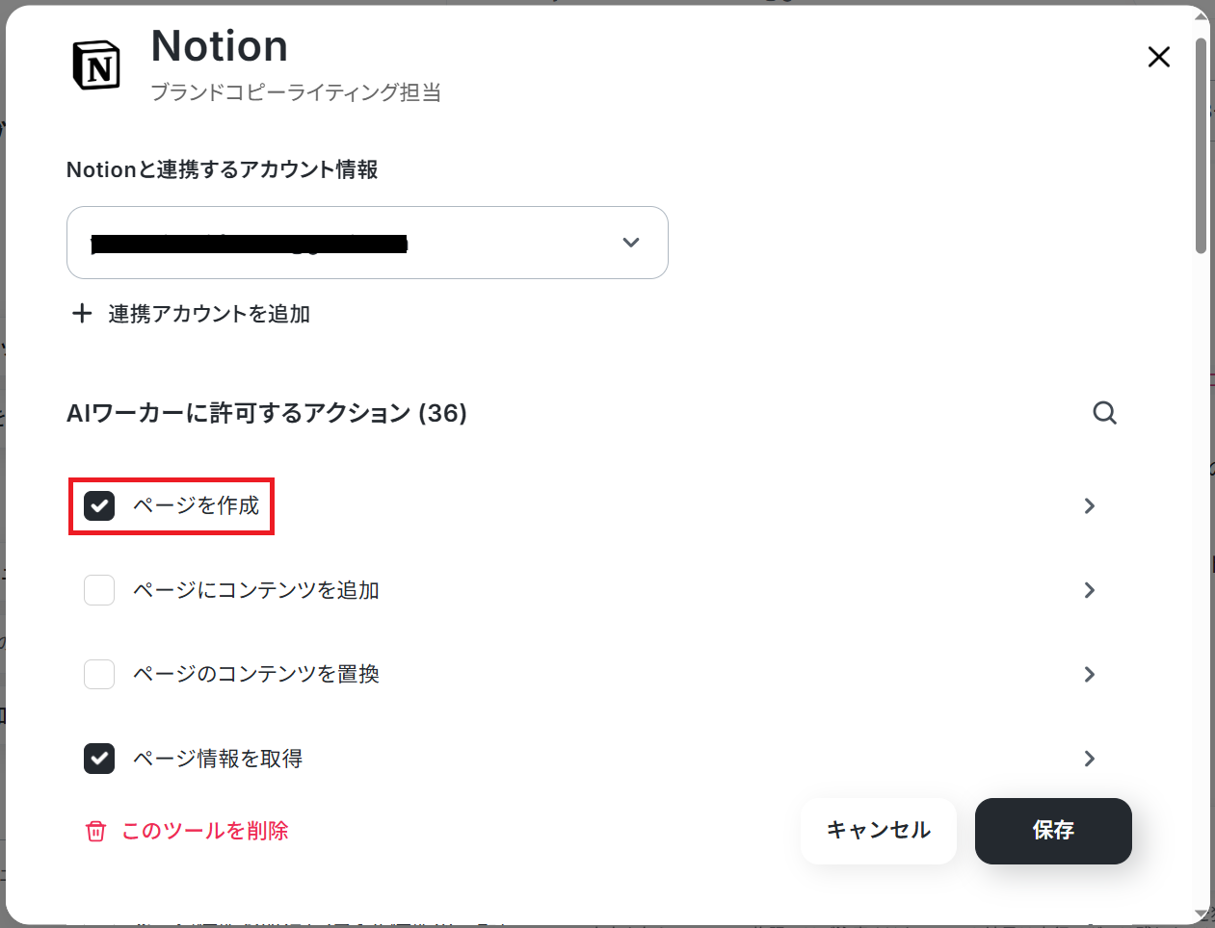Image resolution: width=1215 pixels, height=928 pixels.
Task: Expand ページを作成 details chevron
Action: point(1090,505)
